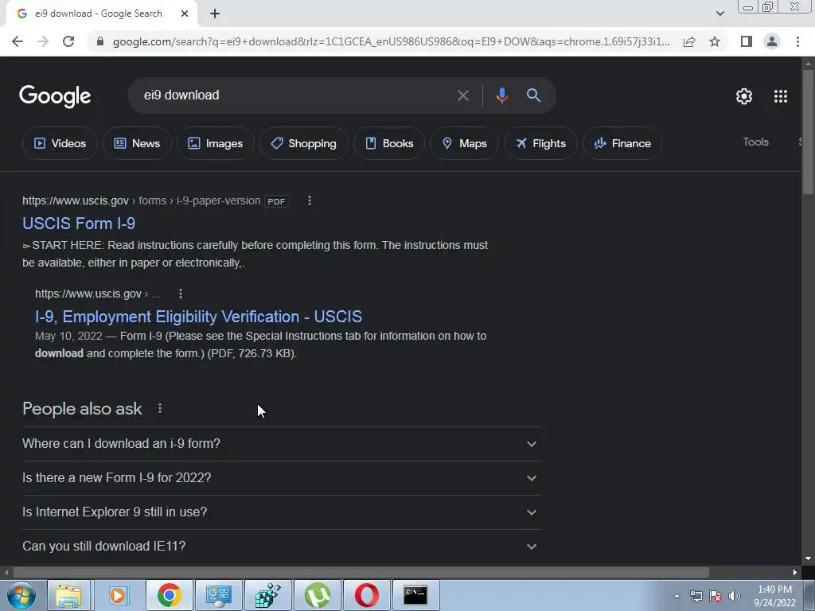
Task: Open People also ask options menu
Action: coord(160,408)
